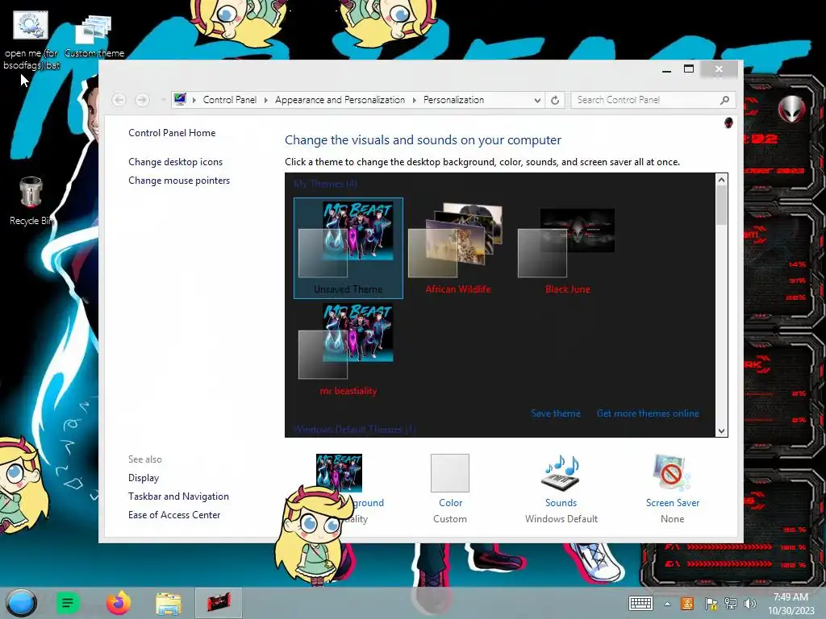Open the volume speaker tray icon
Image resolution: width=826 pixels, height=619 pixels.
point(750,603)
